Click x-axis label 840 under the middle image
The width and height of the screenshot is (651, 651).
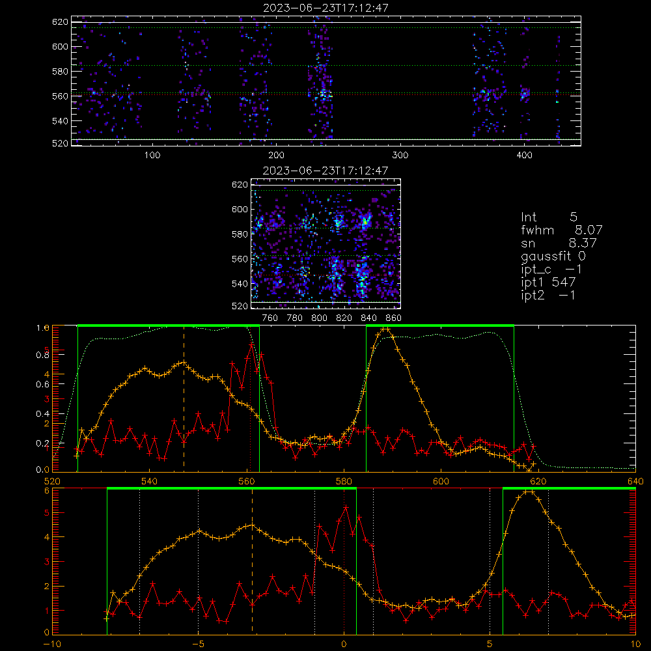pyautogui.click(x=368, y=318)
